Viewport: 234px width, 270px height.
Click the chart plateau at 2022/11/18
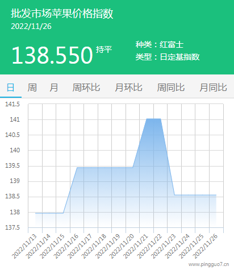pos(105,168)
